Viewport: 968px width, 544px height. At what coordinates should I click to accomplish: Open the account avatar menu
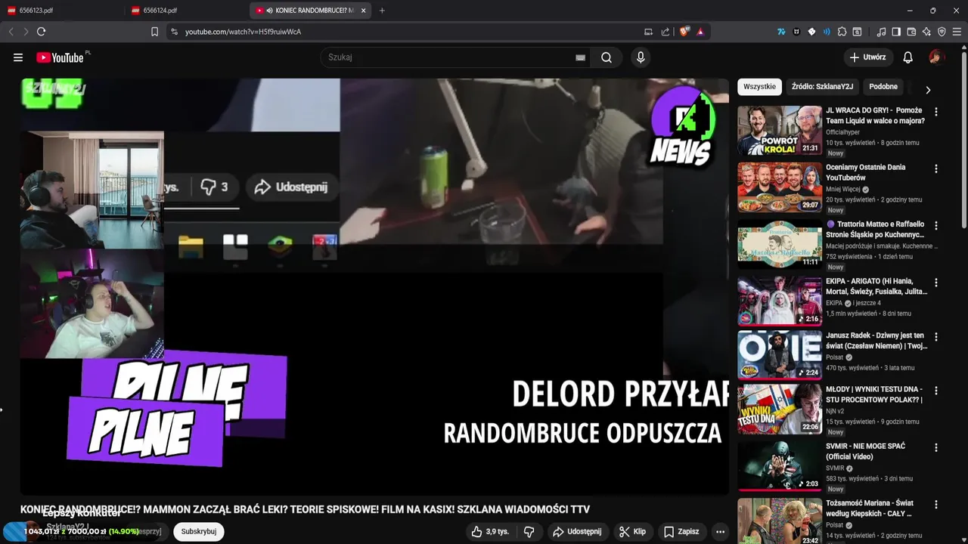coord(936,57)
